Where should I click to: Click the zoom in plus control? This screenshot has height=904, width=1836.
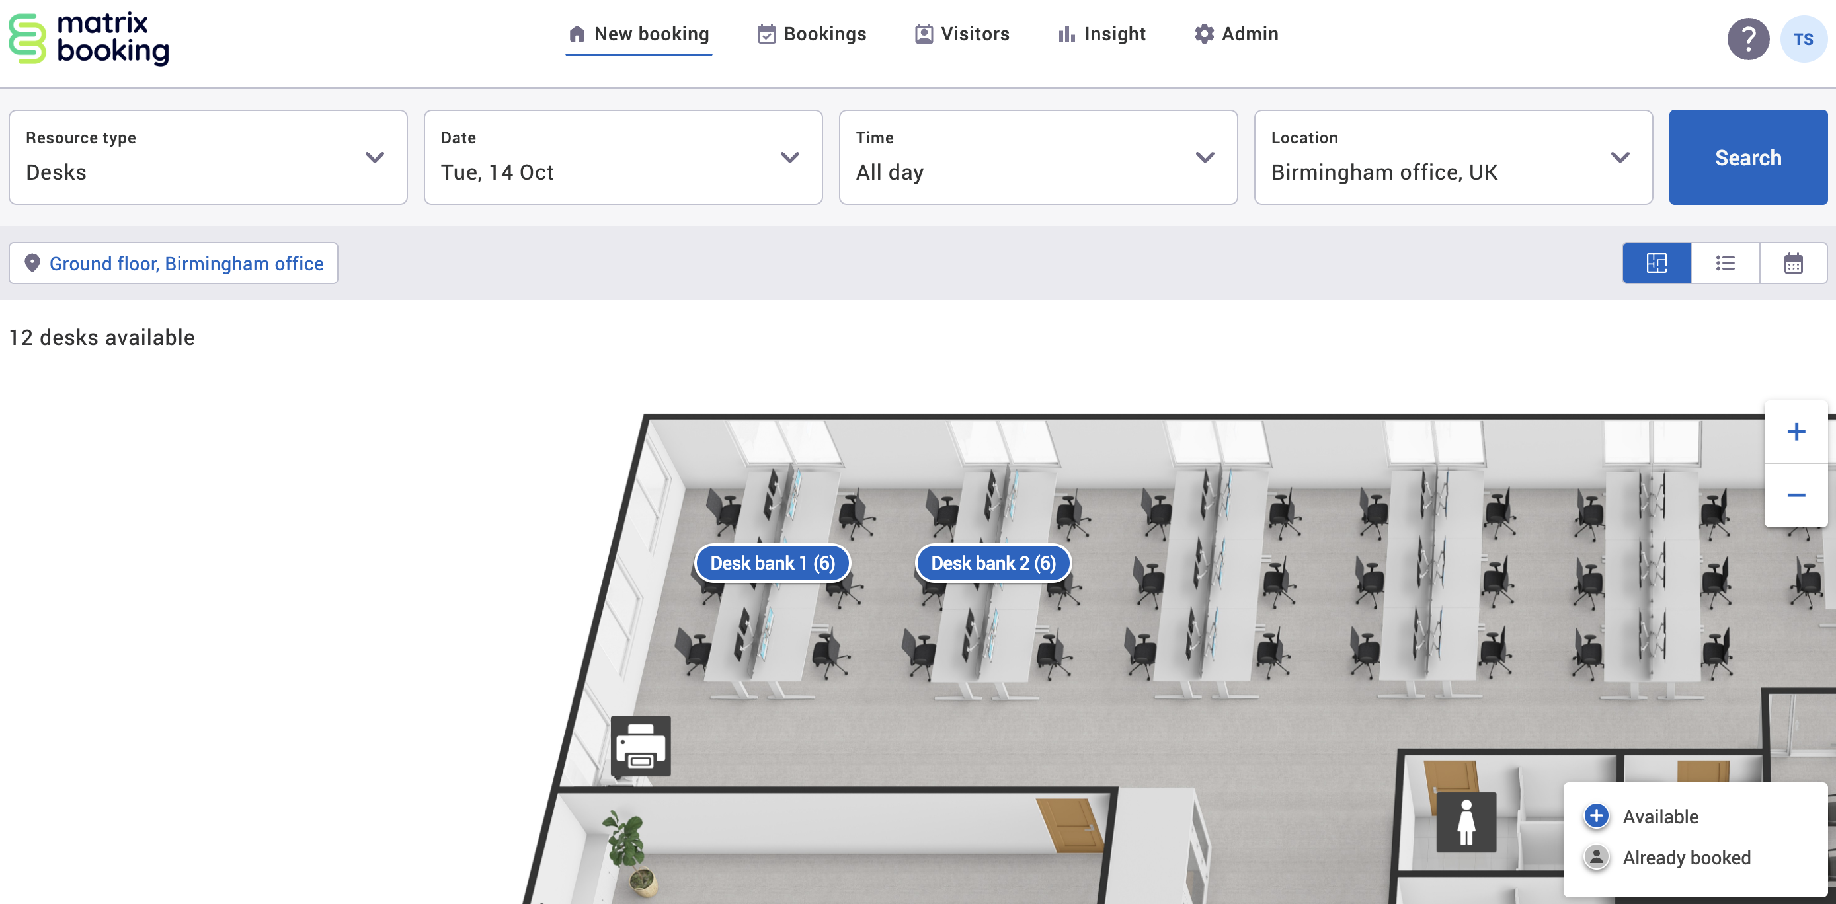tap(1796, 431)
